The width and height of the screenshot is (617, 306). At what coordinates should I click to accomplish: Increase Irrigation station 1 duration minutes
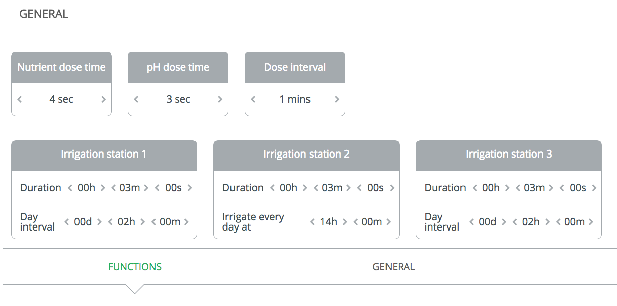(146, 188)
